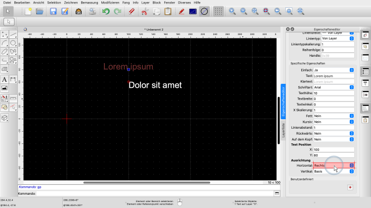Choose the Circle drawing tool

point(13,43)
